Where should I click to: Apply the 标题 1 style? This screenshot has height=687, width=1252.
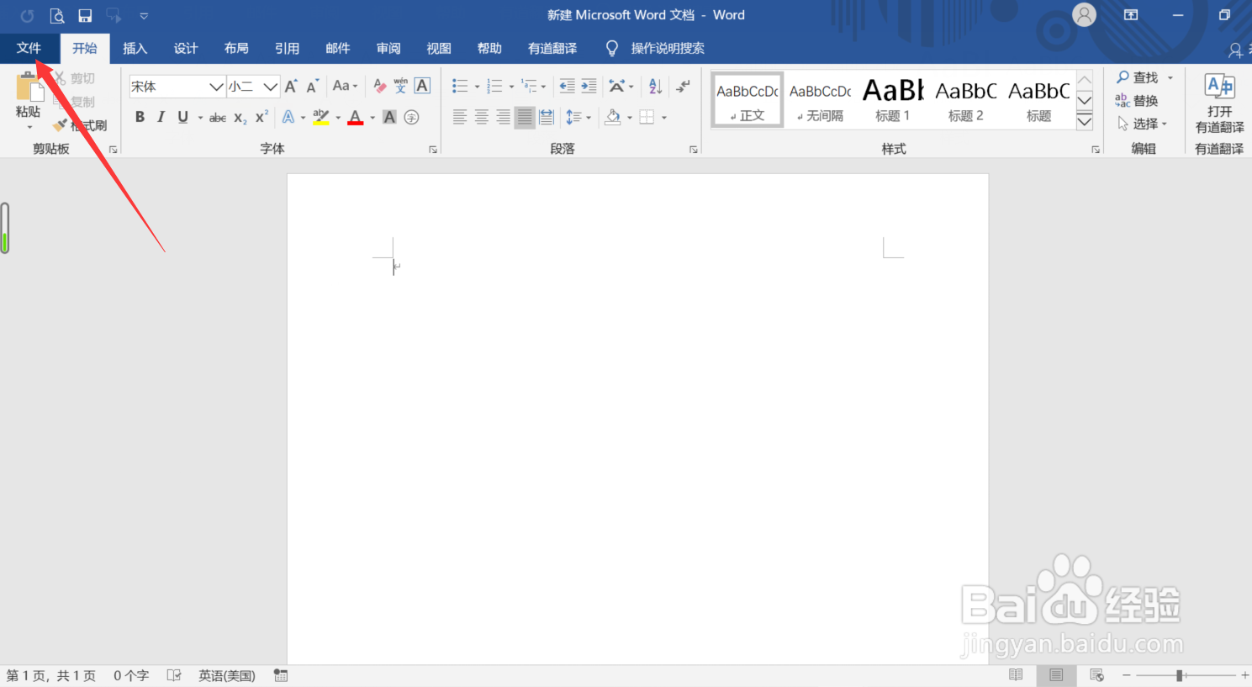(x=893, y=100)
